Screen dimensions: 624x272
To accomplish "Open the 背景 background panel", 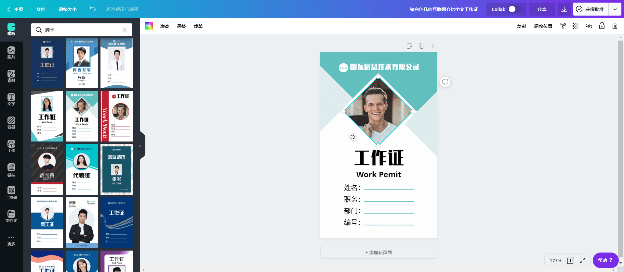I will click(11, 123).
